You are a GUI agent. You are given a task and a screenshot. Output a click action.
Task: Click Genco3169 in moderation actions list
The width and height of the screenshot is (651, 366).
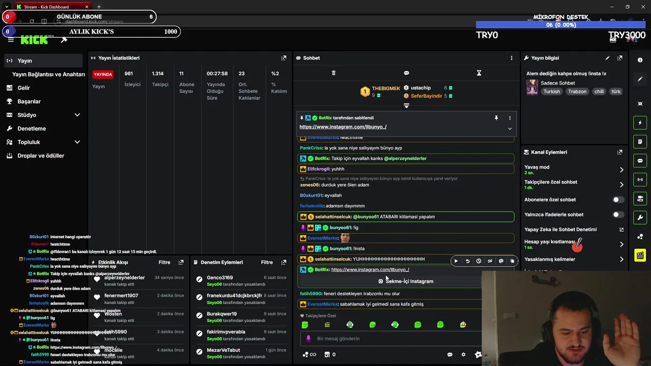pos(220,278)
